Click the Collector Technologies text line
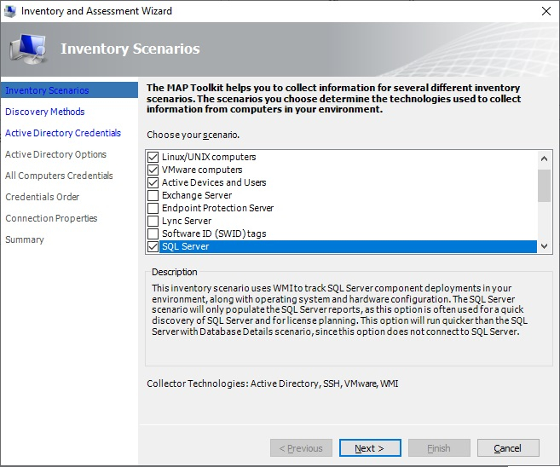560x467 pixels. click(x=273, y=383)
